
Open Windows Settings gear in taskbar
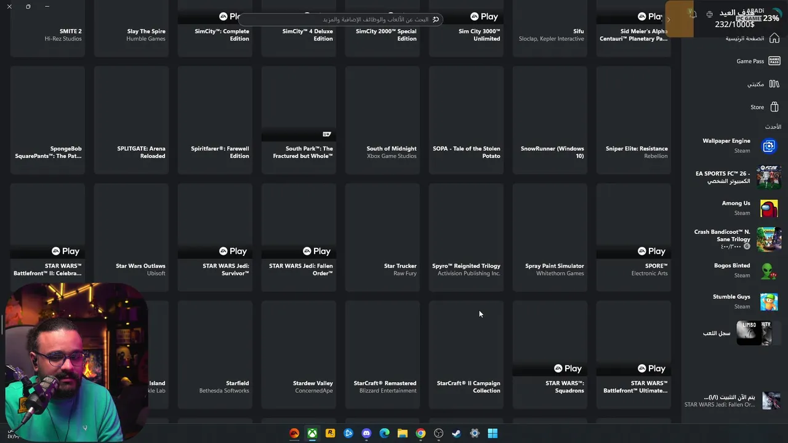[475, 433]
